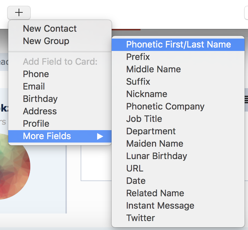Image resolution: width=248 pixels, height=230 pixels.
Task: Add an Address field to card
Action: coord(40,111)
